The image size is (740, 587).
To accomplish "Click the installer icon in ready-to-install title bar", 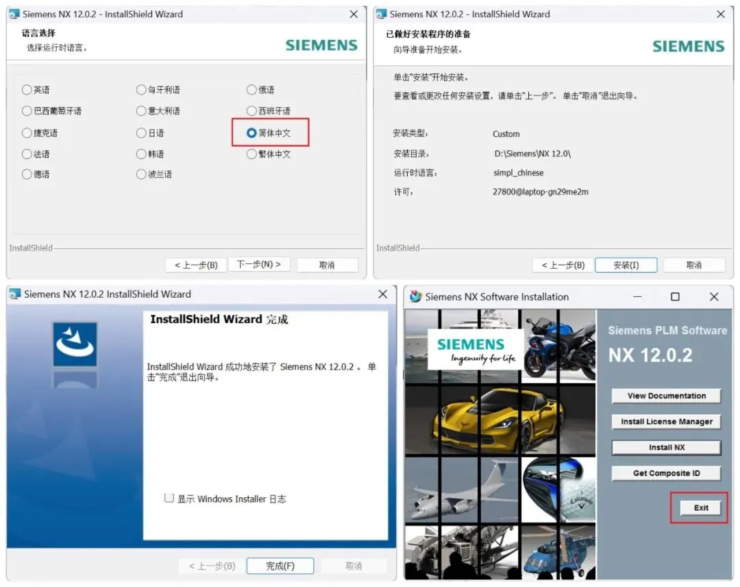I will pyautogui.click(x=381, y=14).
